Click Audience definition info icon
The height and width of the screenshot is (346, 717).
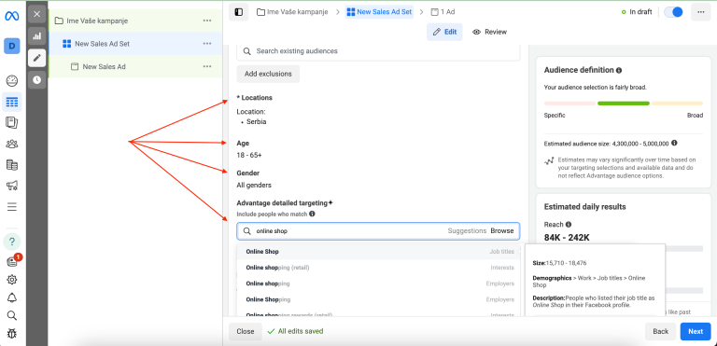619,70
